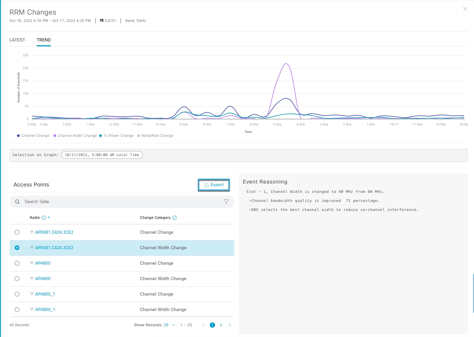The height and width of the screenshot is (337, 474).
Task: Open the filter icon in Access Points table
Action: click(x=226, y=202)
